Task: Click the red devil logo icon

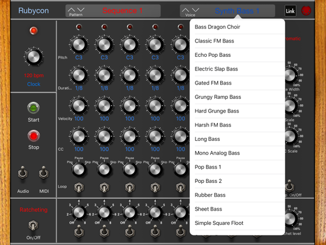Action: click(306, 11)
